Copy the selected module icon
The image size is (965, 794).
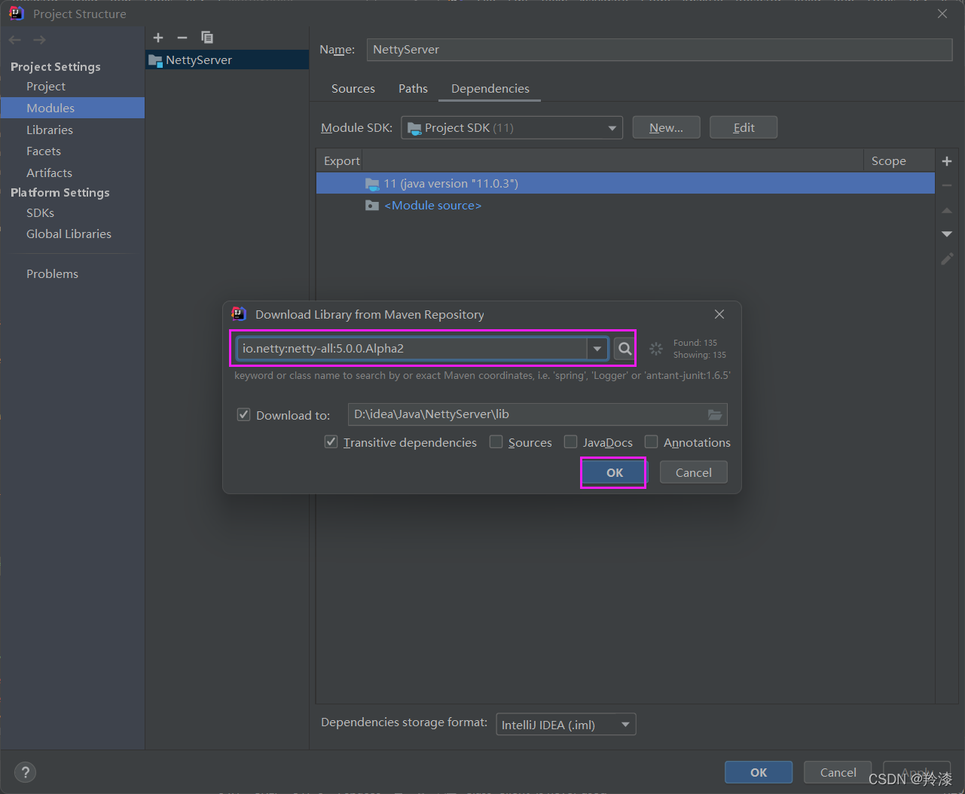(x=207, y=38)
